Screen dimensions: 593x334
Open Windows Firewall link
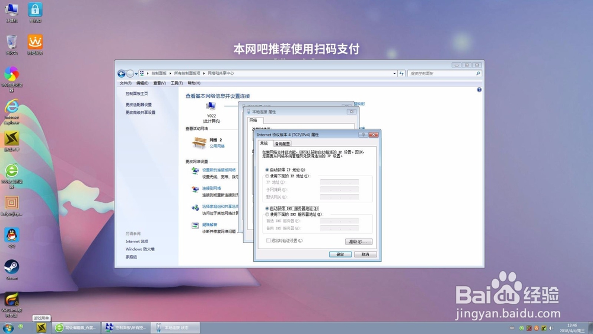click(x=140, y=249)
